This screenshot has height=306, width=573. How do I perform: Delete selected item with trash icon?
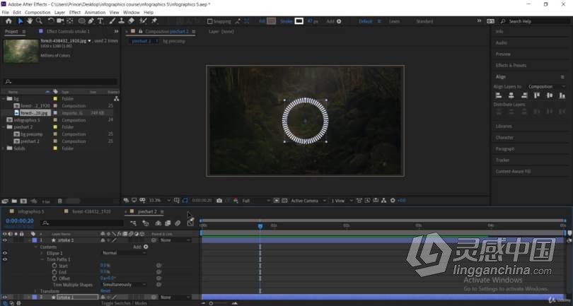[60, 201]
